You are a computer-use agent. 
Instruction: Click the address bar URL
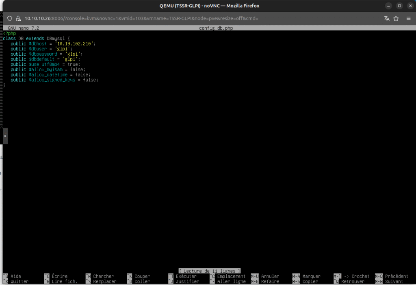(x=141, y=19)
